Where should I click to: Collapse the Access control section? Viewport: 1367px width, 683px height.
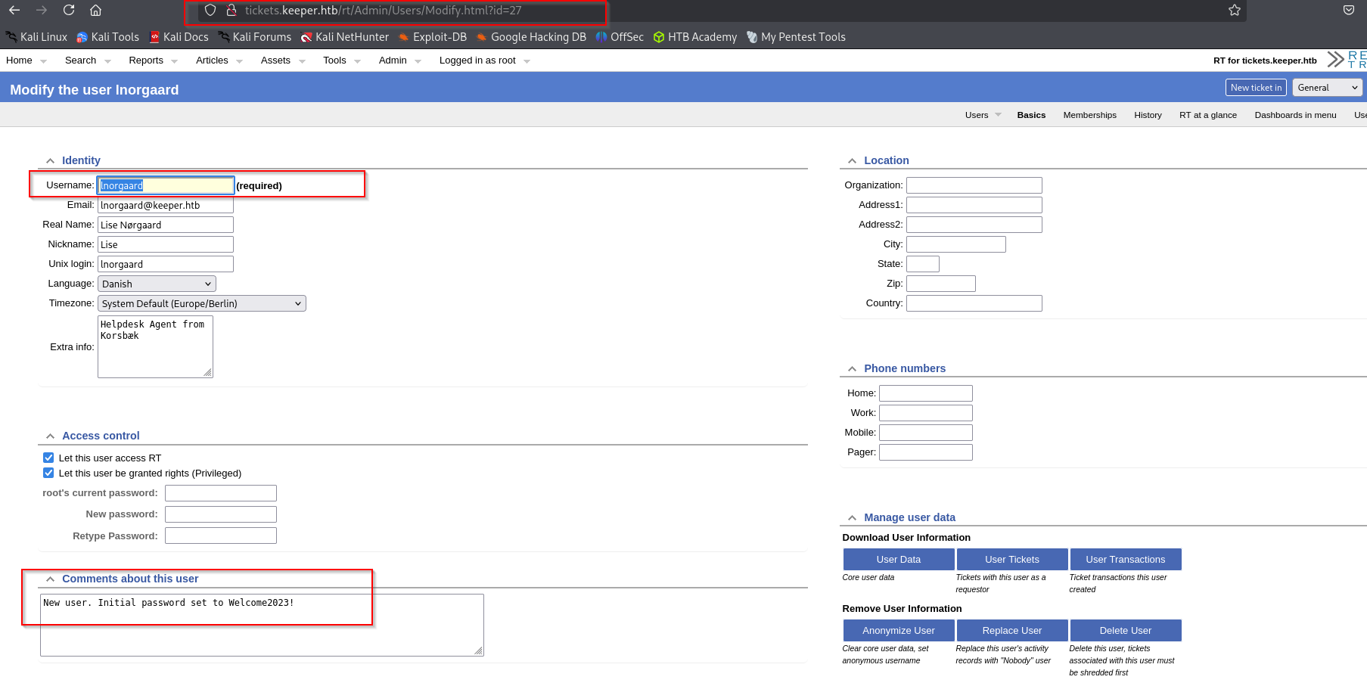50,436
